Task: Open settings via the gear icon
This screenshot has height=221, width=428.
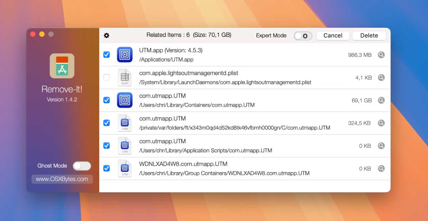Action: pos(106,35)
